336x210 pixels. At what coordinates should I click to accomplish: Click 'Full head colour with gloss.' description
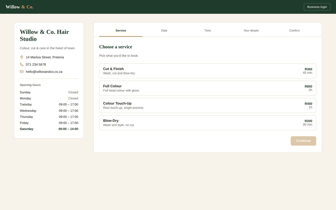point(121,90)
